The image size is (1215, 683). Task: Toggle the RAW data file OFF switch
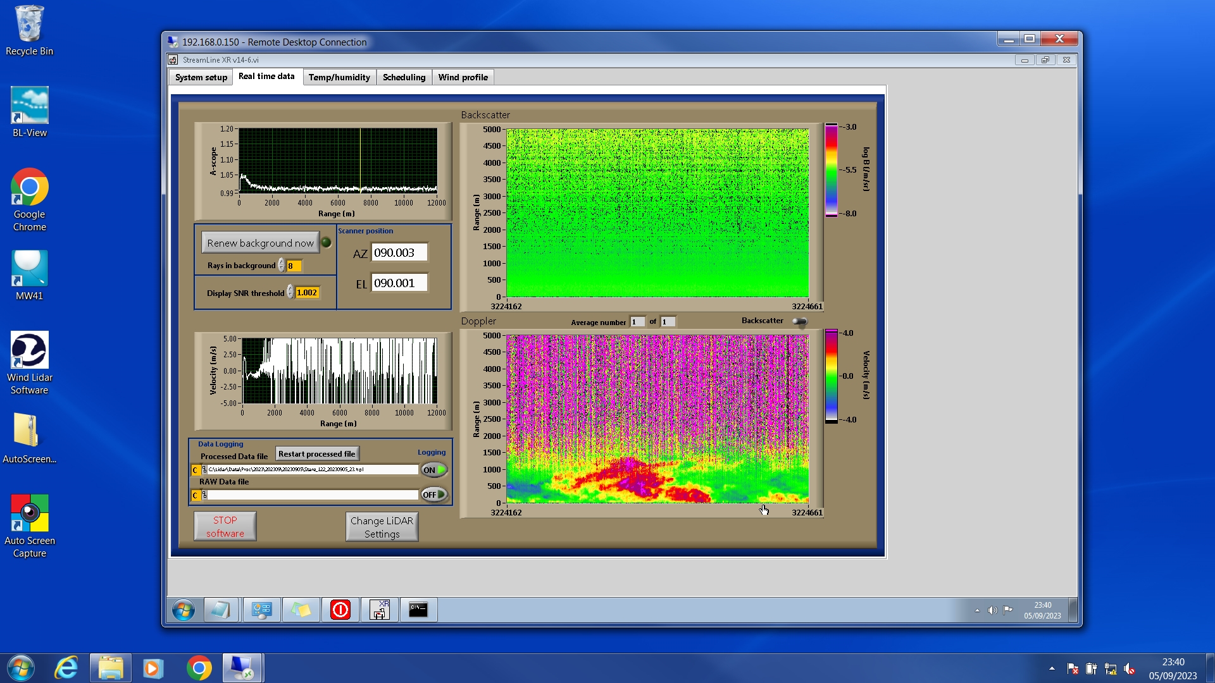(x=434, y=495)
